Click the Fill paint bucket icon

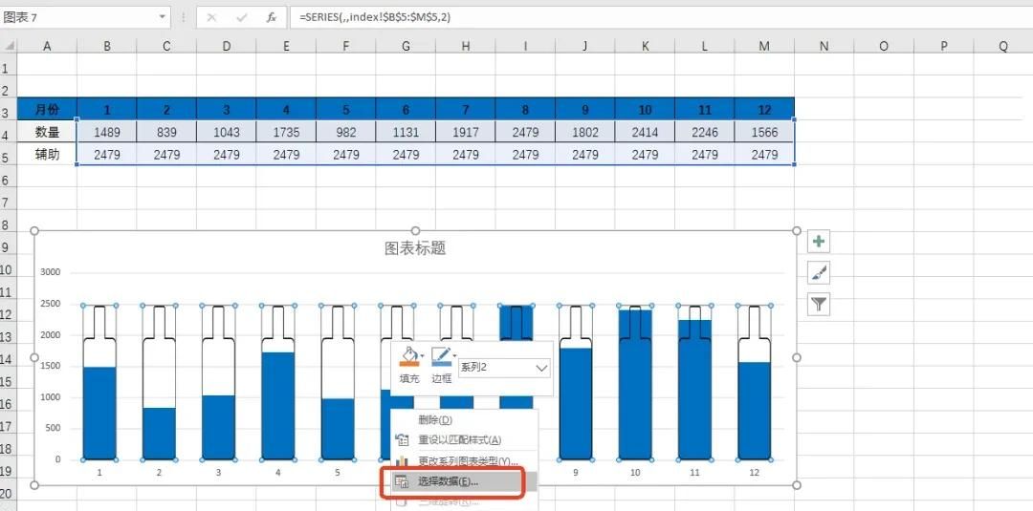[407, 356]
